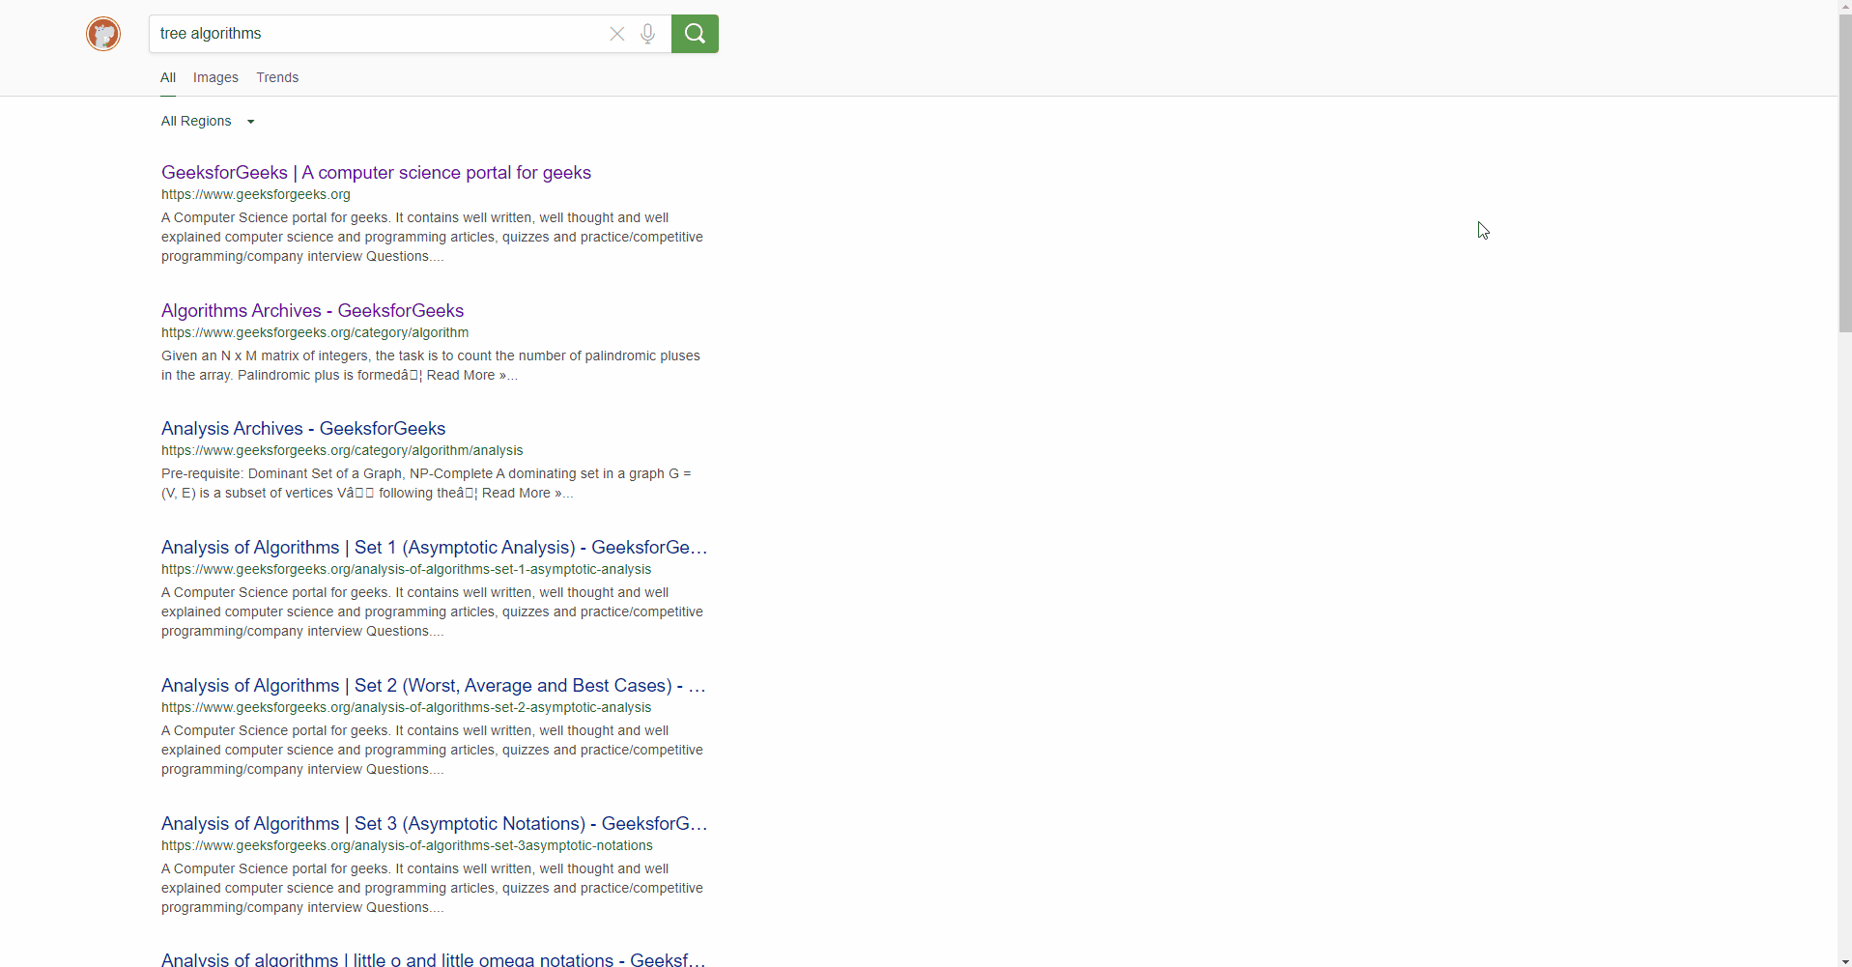Submit search with the green magnifier button
The height and width of the screenshot is (967, 1852).
[695, 34]
